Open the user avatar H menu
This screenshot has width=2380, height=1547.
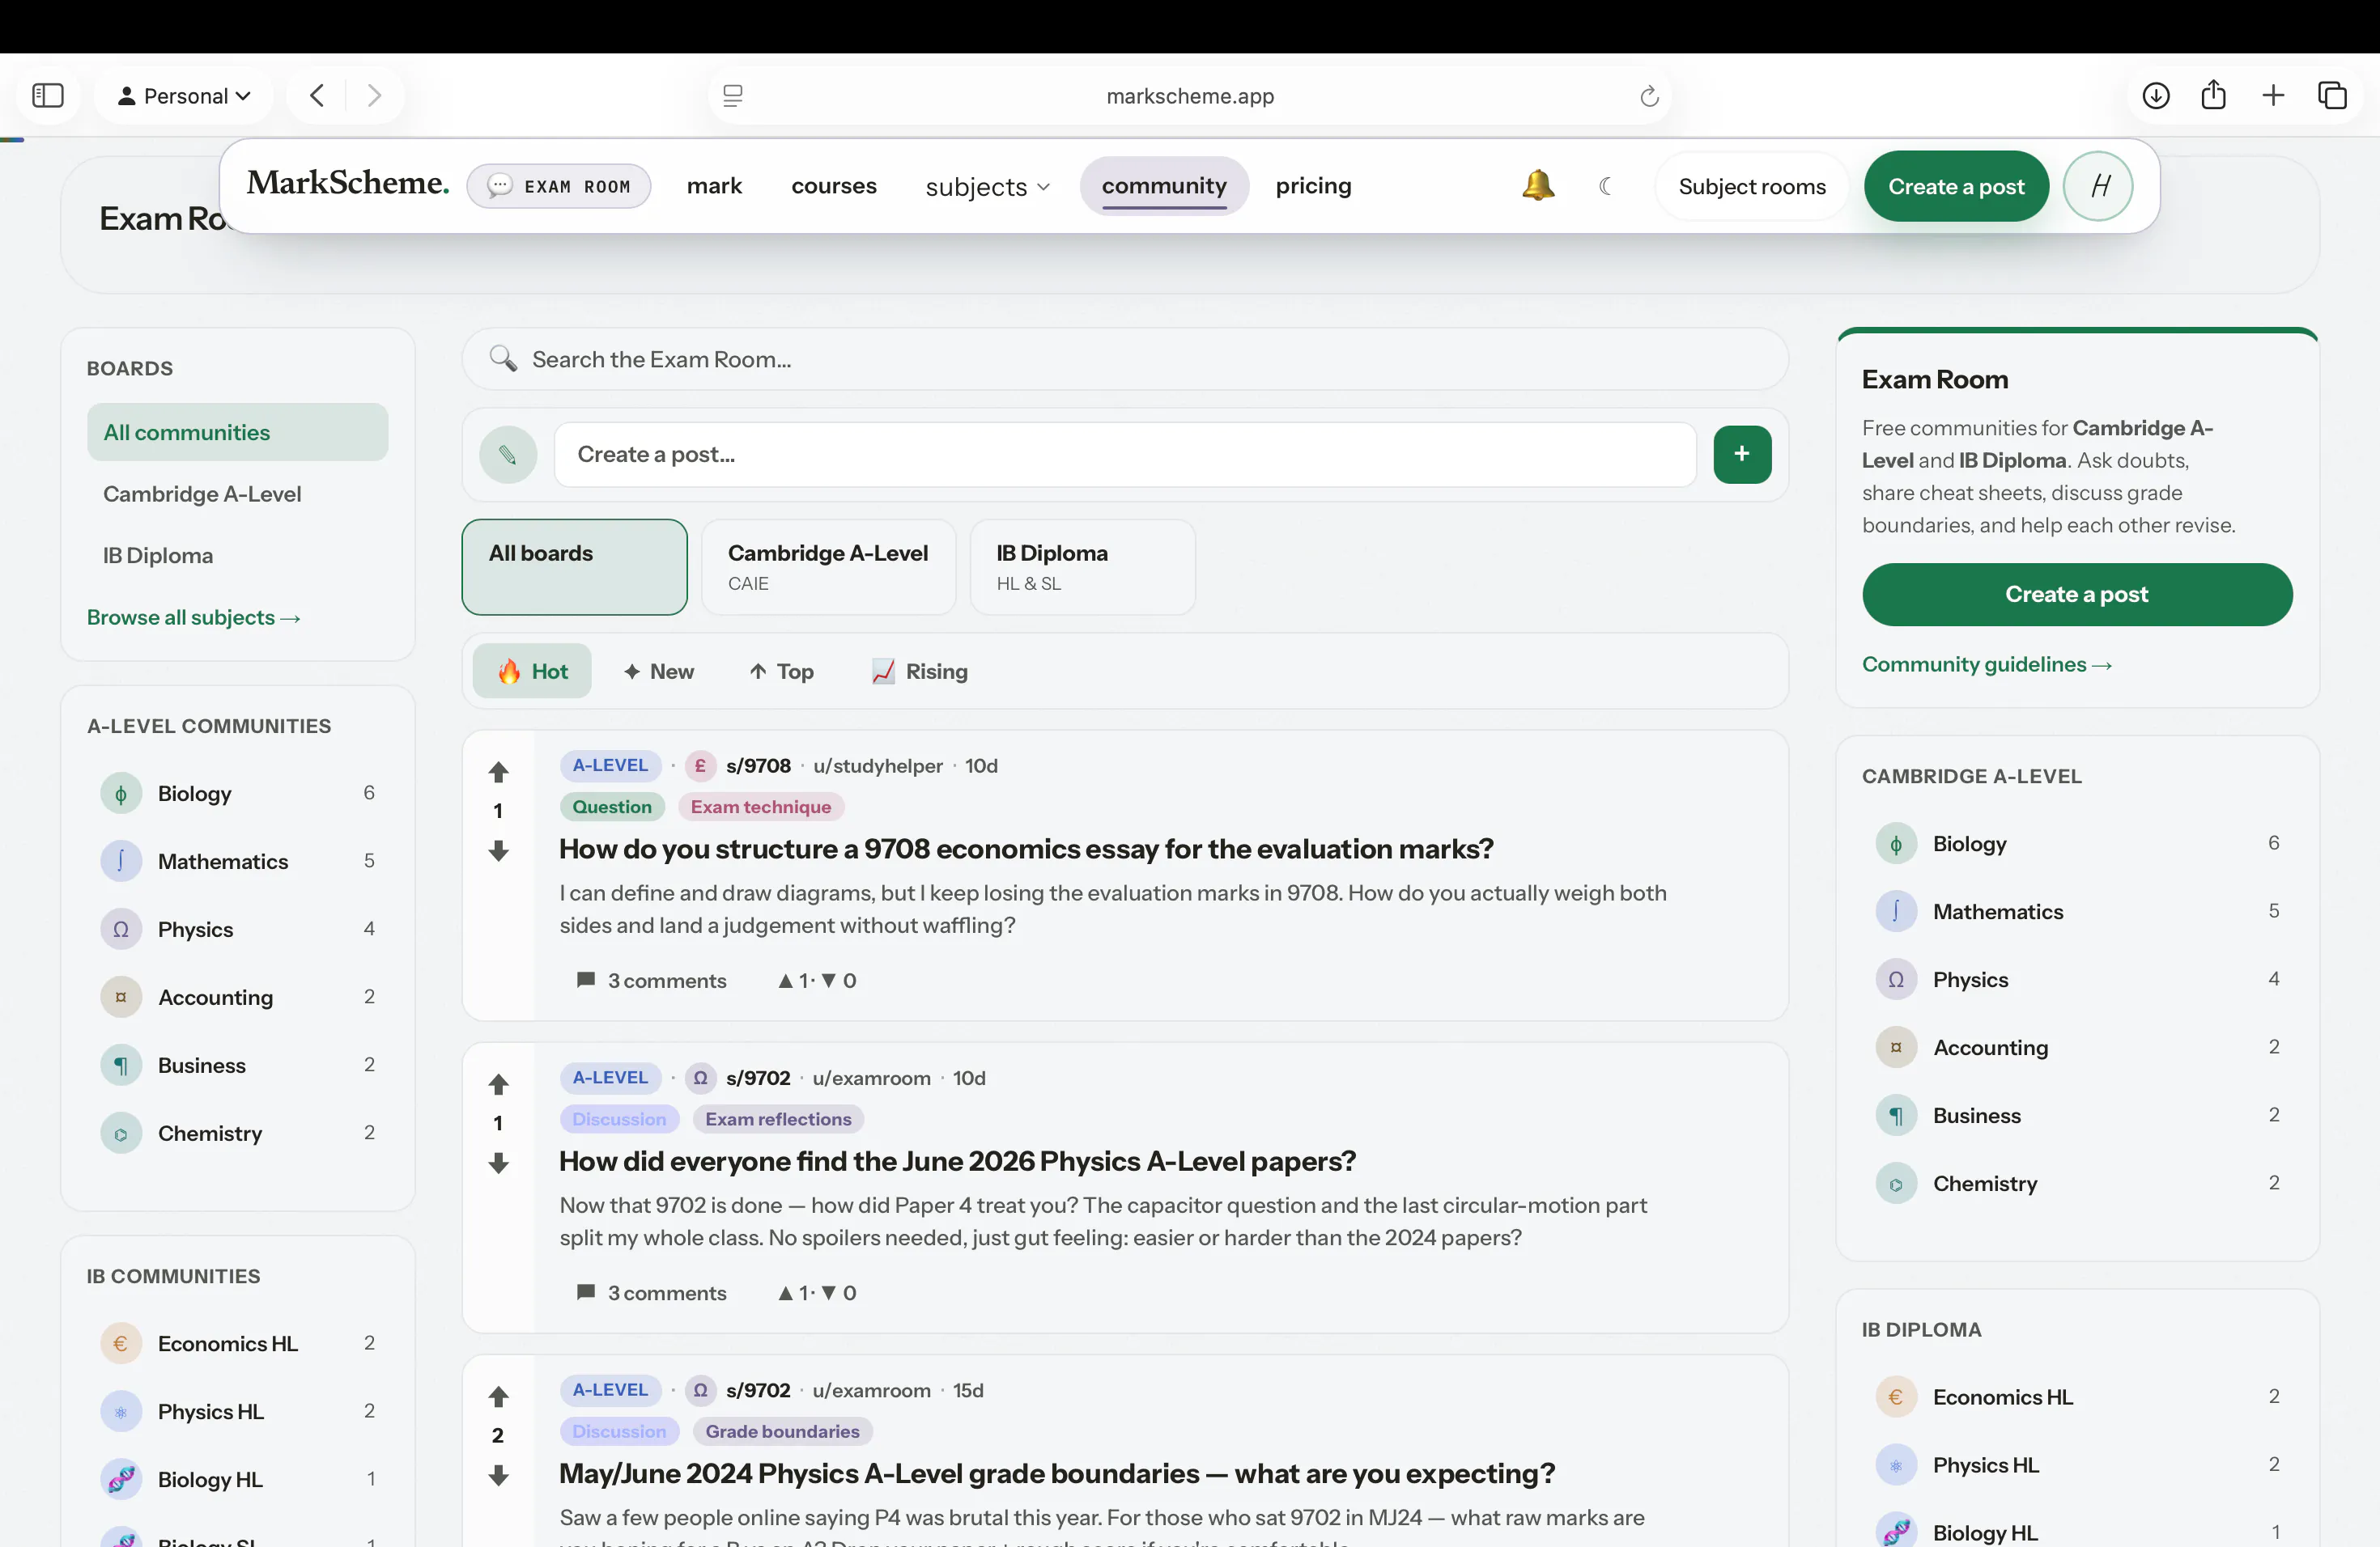click(x=2098, y=186)
